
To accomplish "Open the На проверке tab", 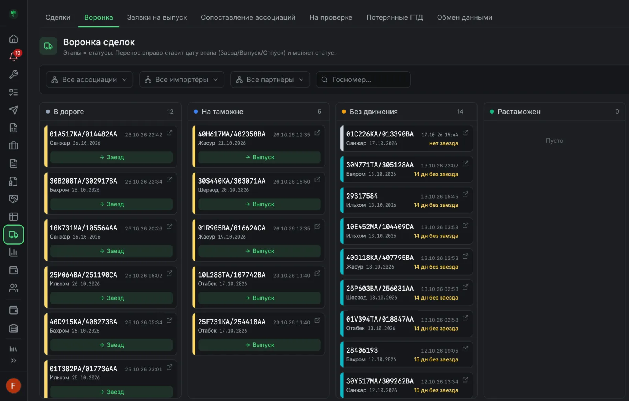I will pos(331,17).
